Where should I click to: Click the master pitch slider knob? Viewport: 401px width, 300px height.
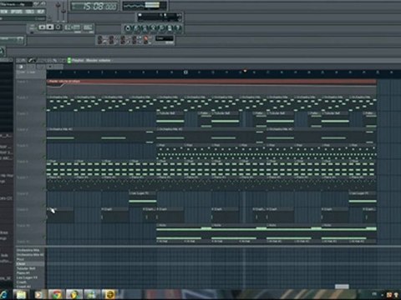(x=63, y=11)
